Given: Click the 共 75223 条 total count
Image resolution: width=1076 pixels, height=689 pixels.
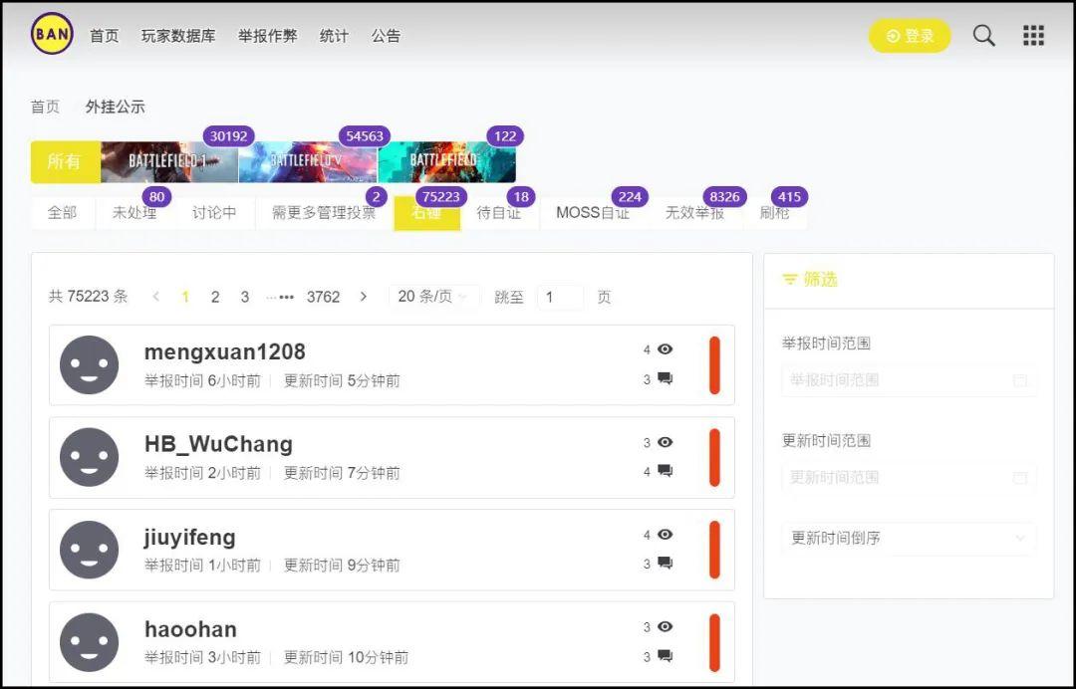Looking at the screenshot, I should [x=89, y=296].
